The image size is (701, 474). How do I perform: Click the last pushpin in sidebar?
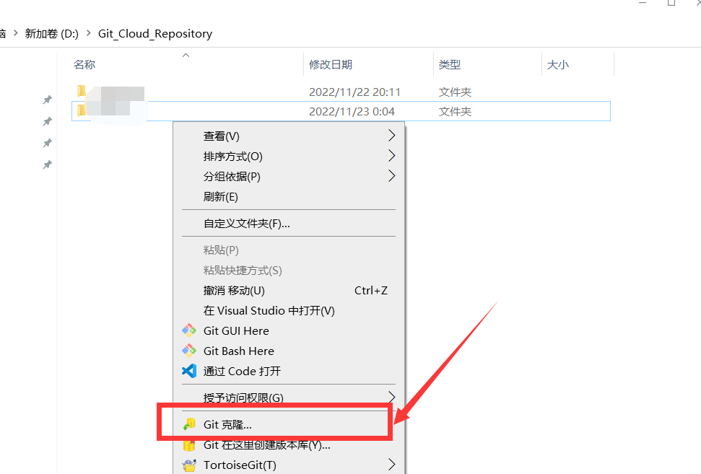(48, 164)
